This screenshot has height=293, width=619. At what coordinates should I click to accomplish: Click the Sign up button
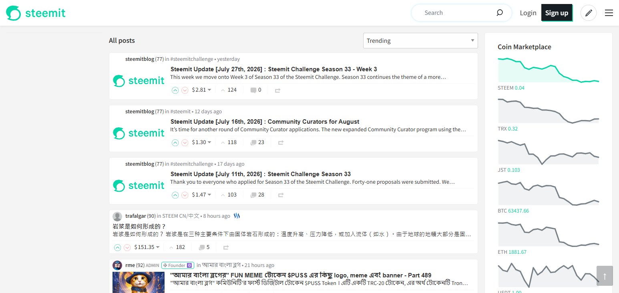557,13
